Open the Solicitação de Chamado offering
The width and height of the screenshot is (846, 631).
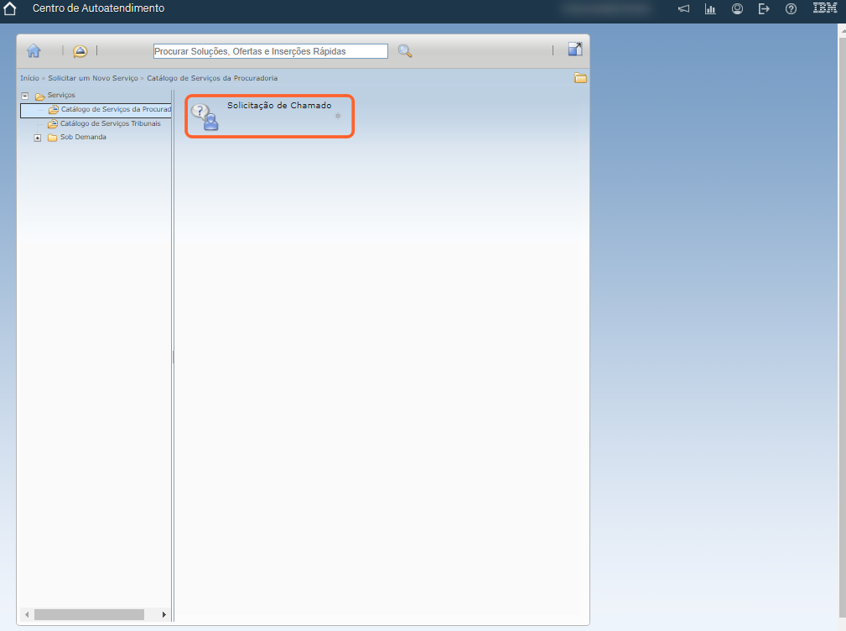click(278, 106)
